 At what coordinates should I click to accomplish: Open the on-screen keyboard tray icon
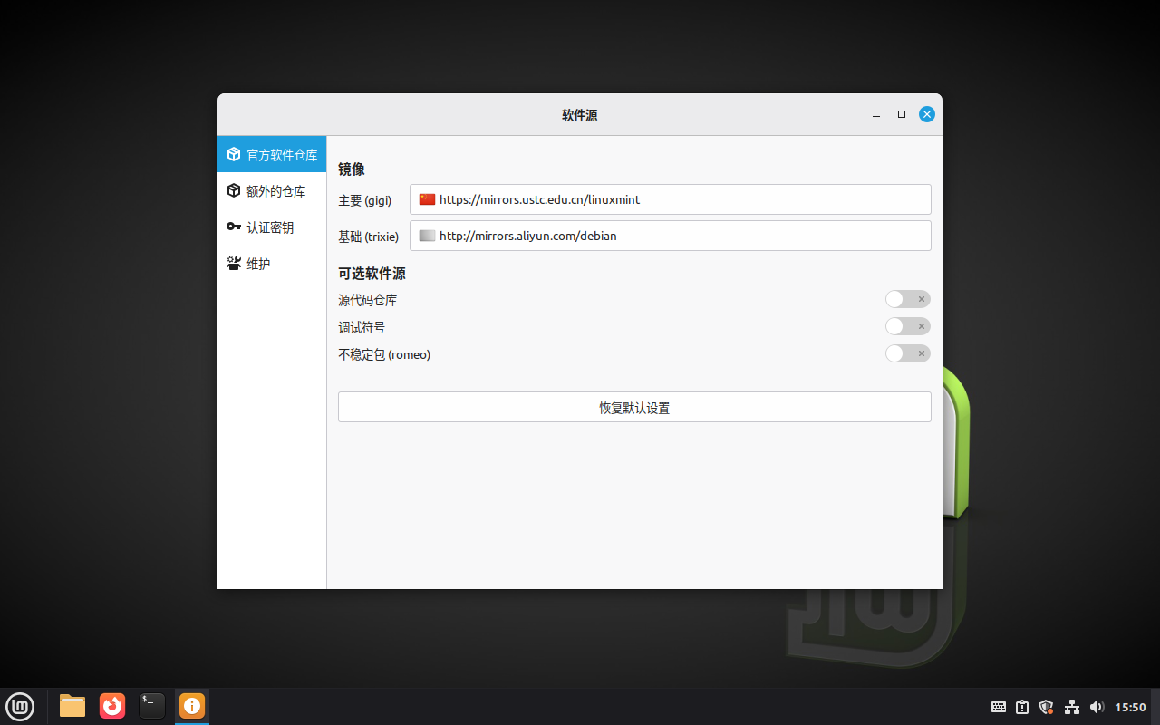[998, 707]
